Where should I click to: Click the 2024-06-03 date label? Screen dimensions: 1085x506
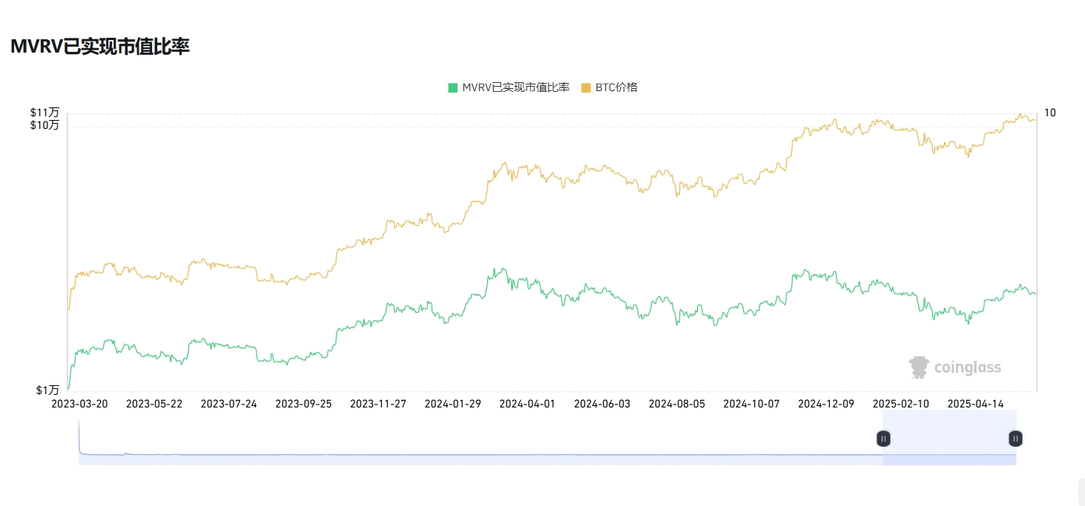(602, 404)
